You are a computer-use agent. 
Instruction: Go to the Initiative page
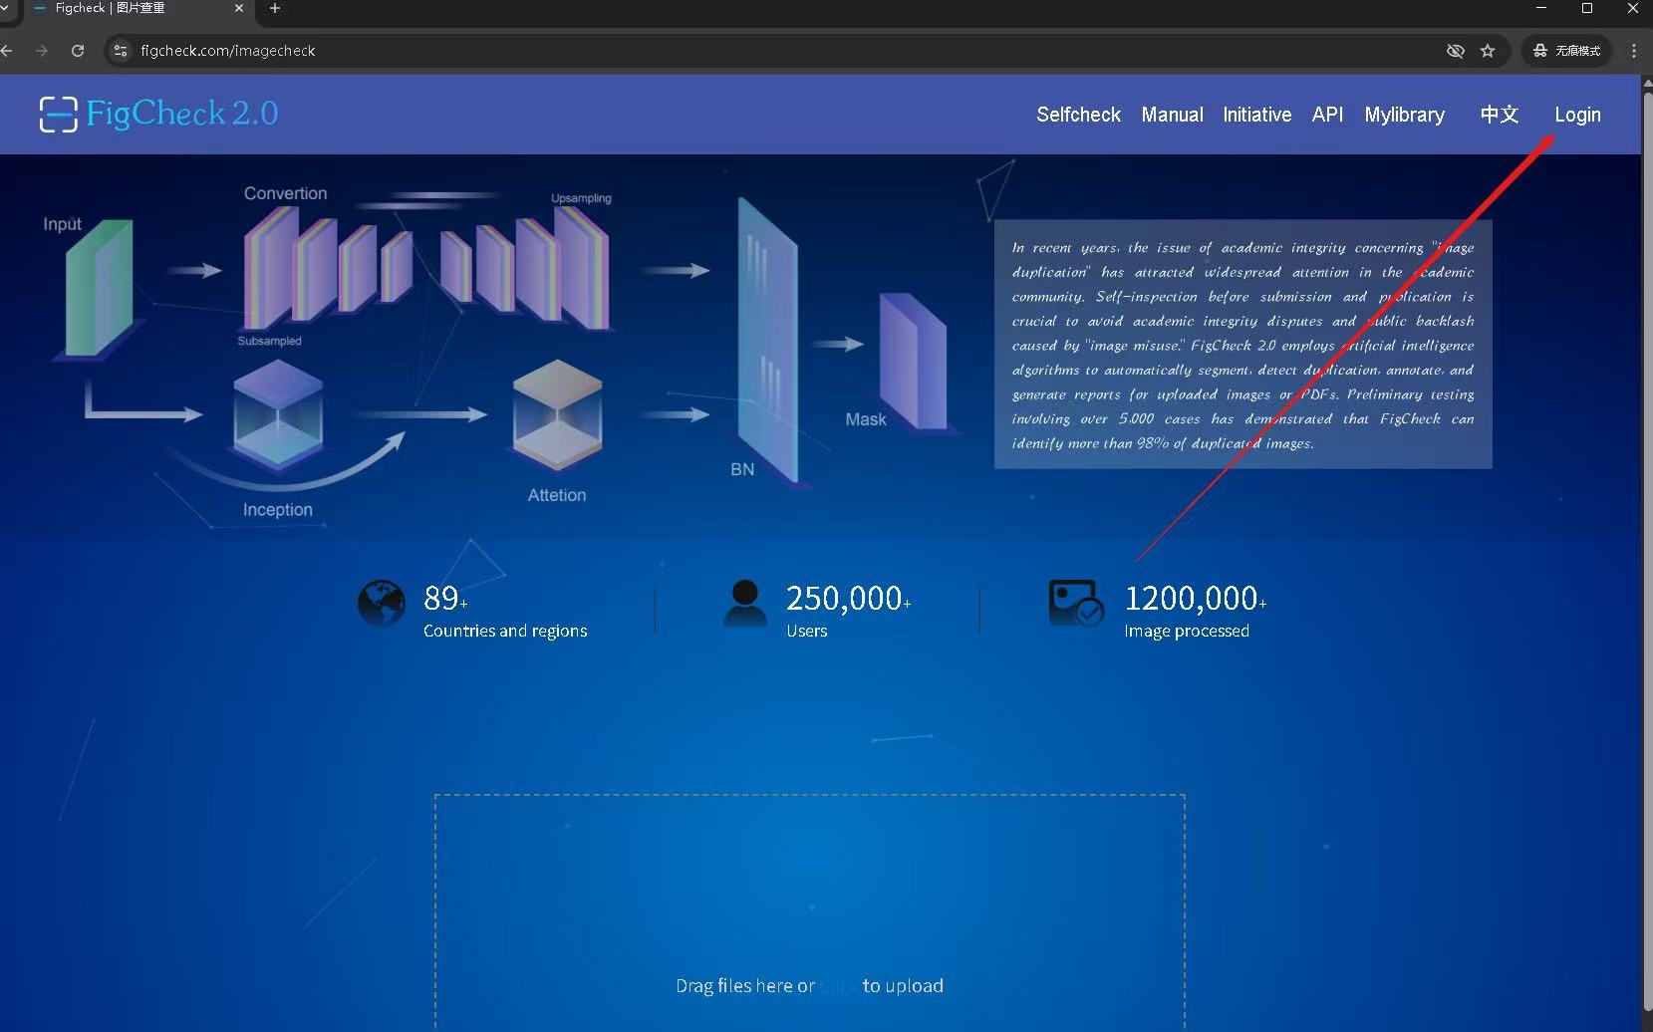pyautogui.click(x=1256, y=115)
